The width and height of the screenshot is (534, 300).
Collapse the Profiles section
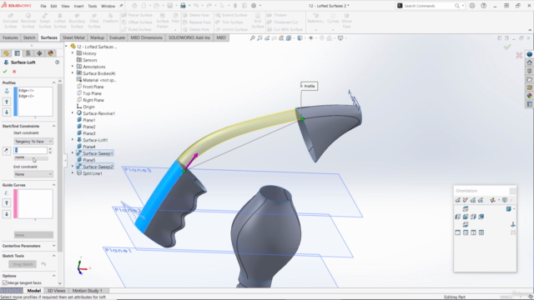click(53, 82)
